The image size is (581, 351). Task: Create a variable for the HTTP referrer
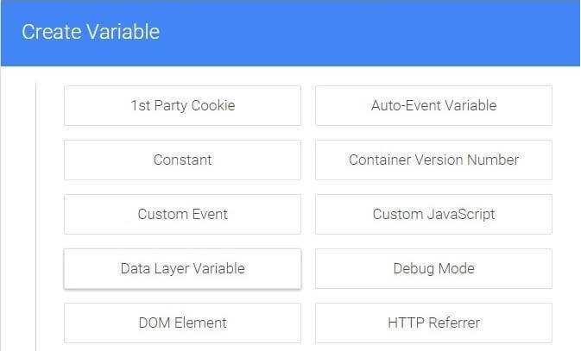pyautogui.click(x=433, y=323)
